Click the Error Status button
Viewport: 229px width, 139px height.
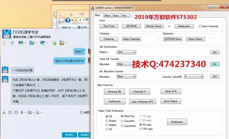coord(171,101)
